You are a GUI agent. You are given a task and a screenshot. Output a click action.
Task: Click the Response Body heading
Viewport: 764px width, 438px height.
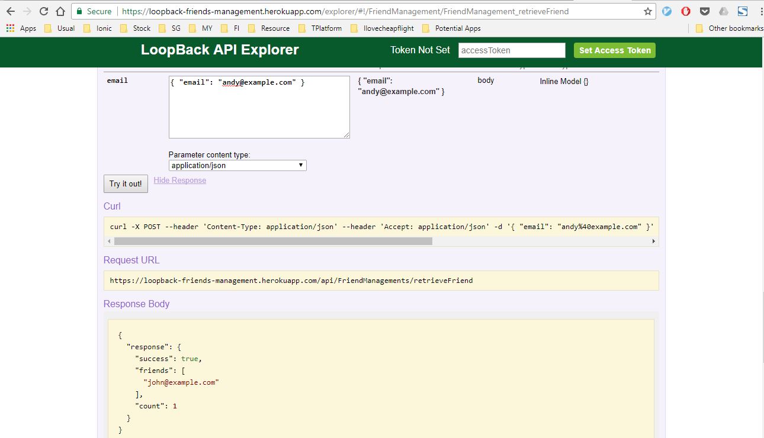coord(136,304)
